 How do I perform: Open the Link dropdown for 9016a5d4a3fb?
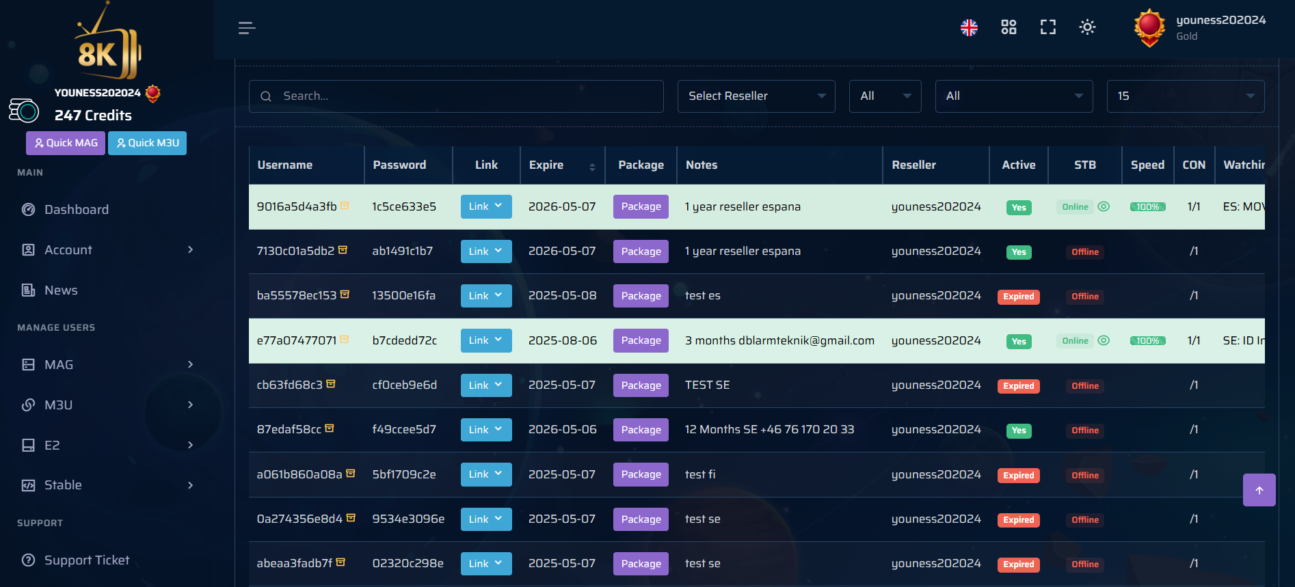486,206
